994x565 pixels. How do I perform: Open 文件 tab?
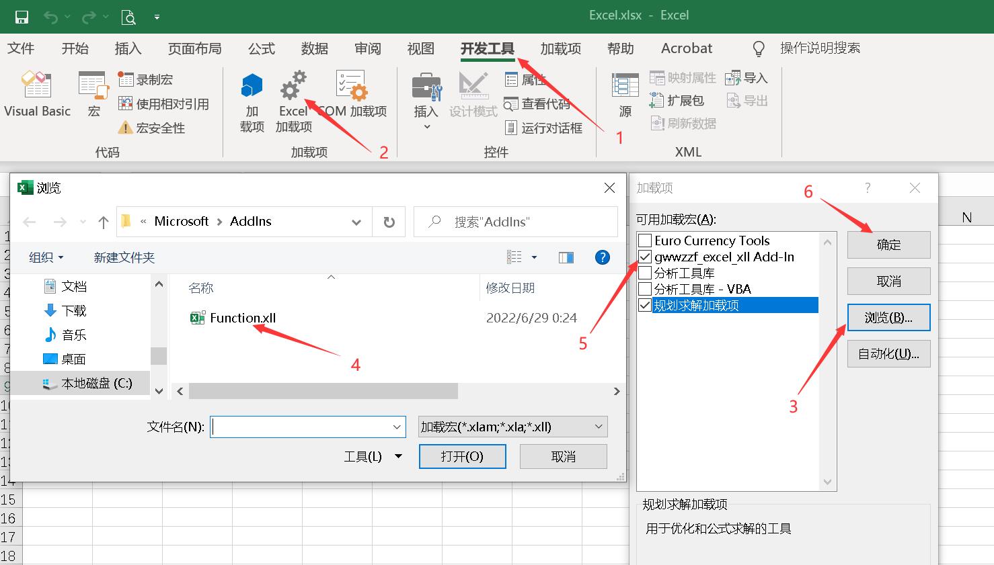tap(20, 48)
